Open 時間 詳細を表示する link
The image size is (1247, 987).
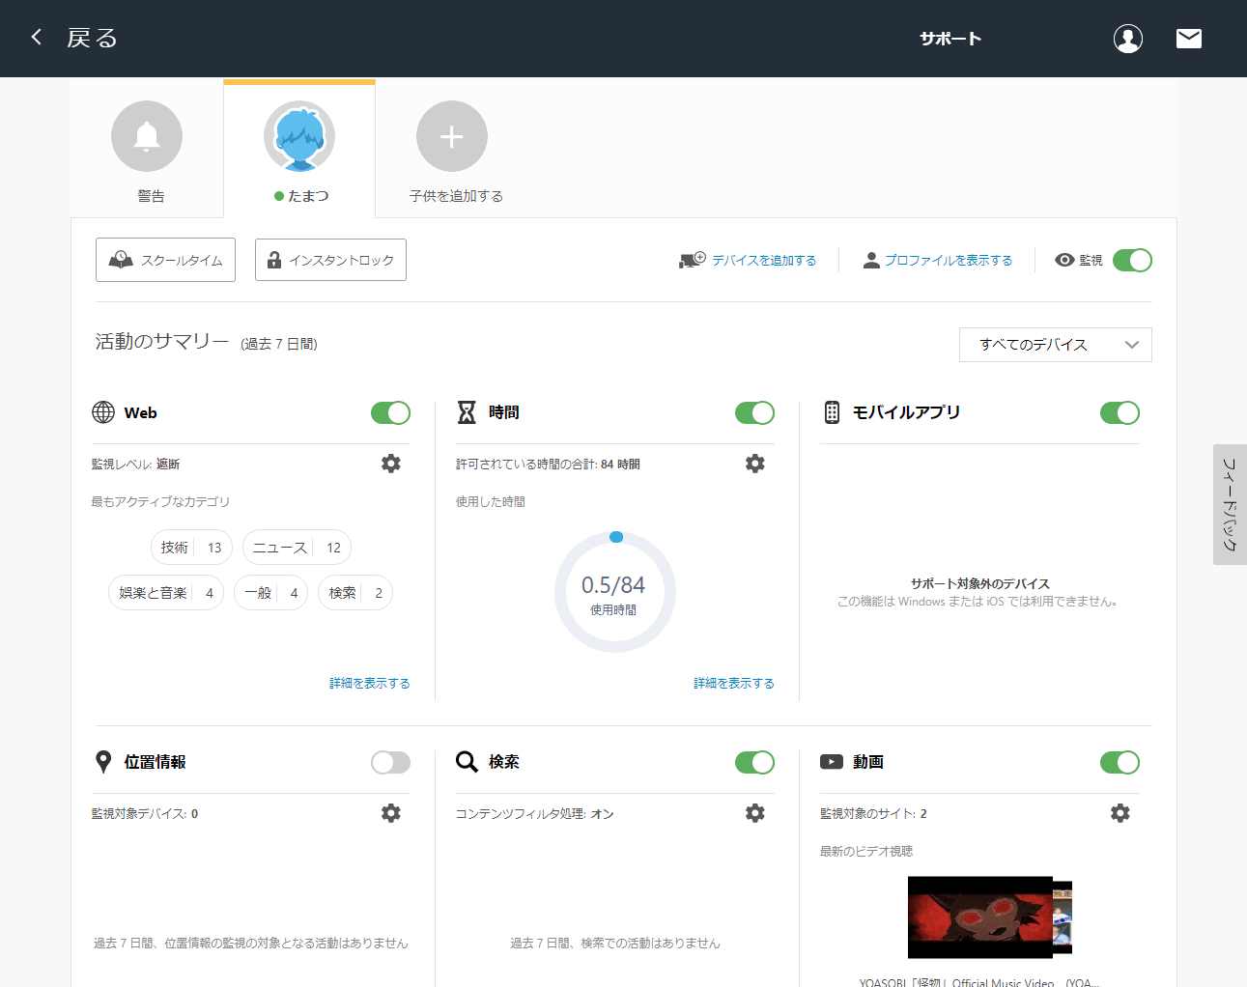coord(733,683)
